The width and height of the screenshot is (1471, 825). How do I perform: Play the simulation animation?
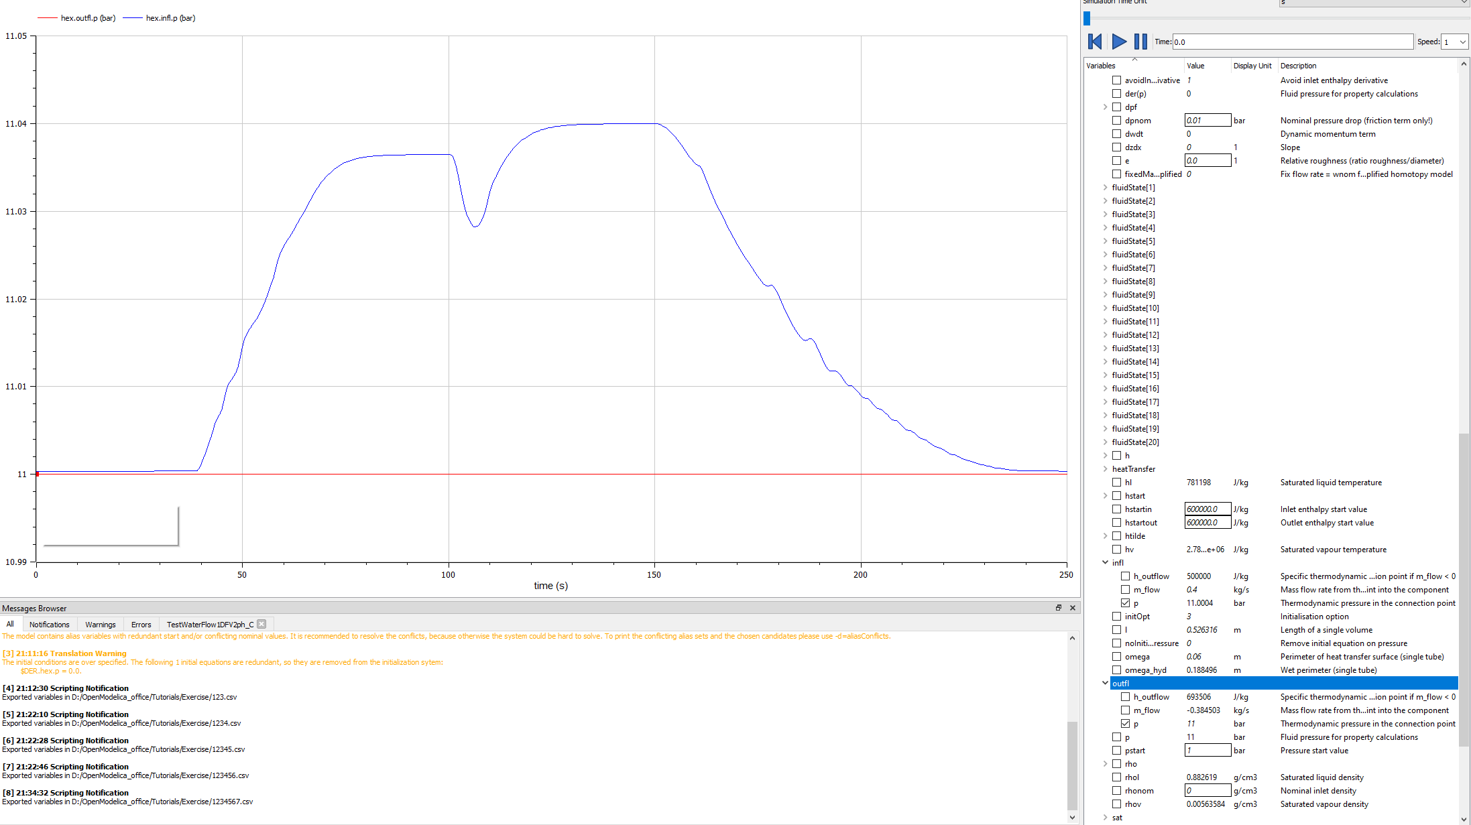point(1118,41)
